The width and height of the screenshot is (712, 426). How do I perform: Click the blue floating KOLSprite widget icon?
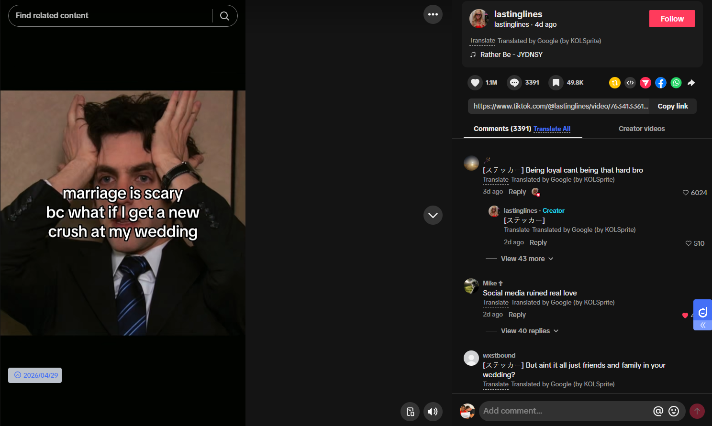[702, 312]
